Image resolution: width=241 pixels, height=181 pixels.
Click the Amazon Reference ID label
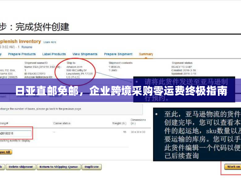[x=38, y=77]
